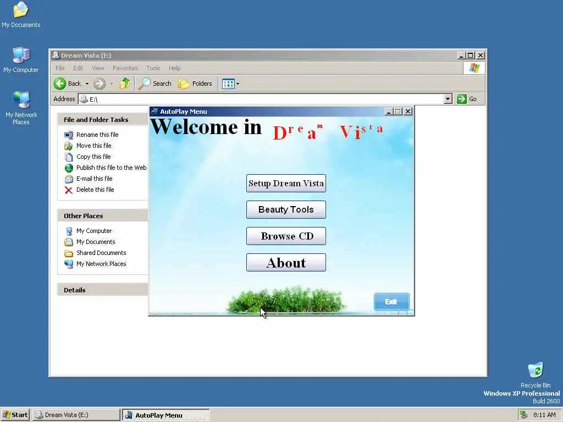Image resolution: width=563 pixels, height=422 pixels.
Task: Open the File menu
Action: coord(60,68)
